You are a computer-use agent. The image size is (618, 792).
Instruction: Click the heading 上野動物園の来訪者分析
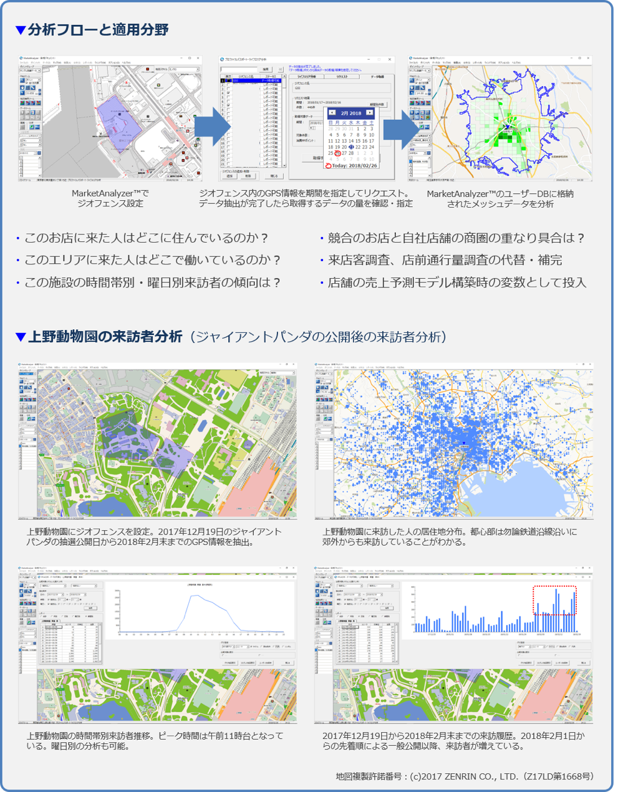(x=105, y=337)
